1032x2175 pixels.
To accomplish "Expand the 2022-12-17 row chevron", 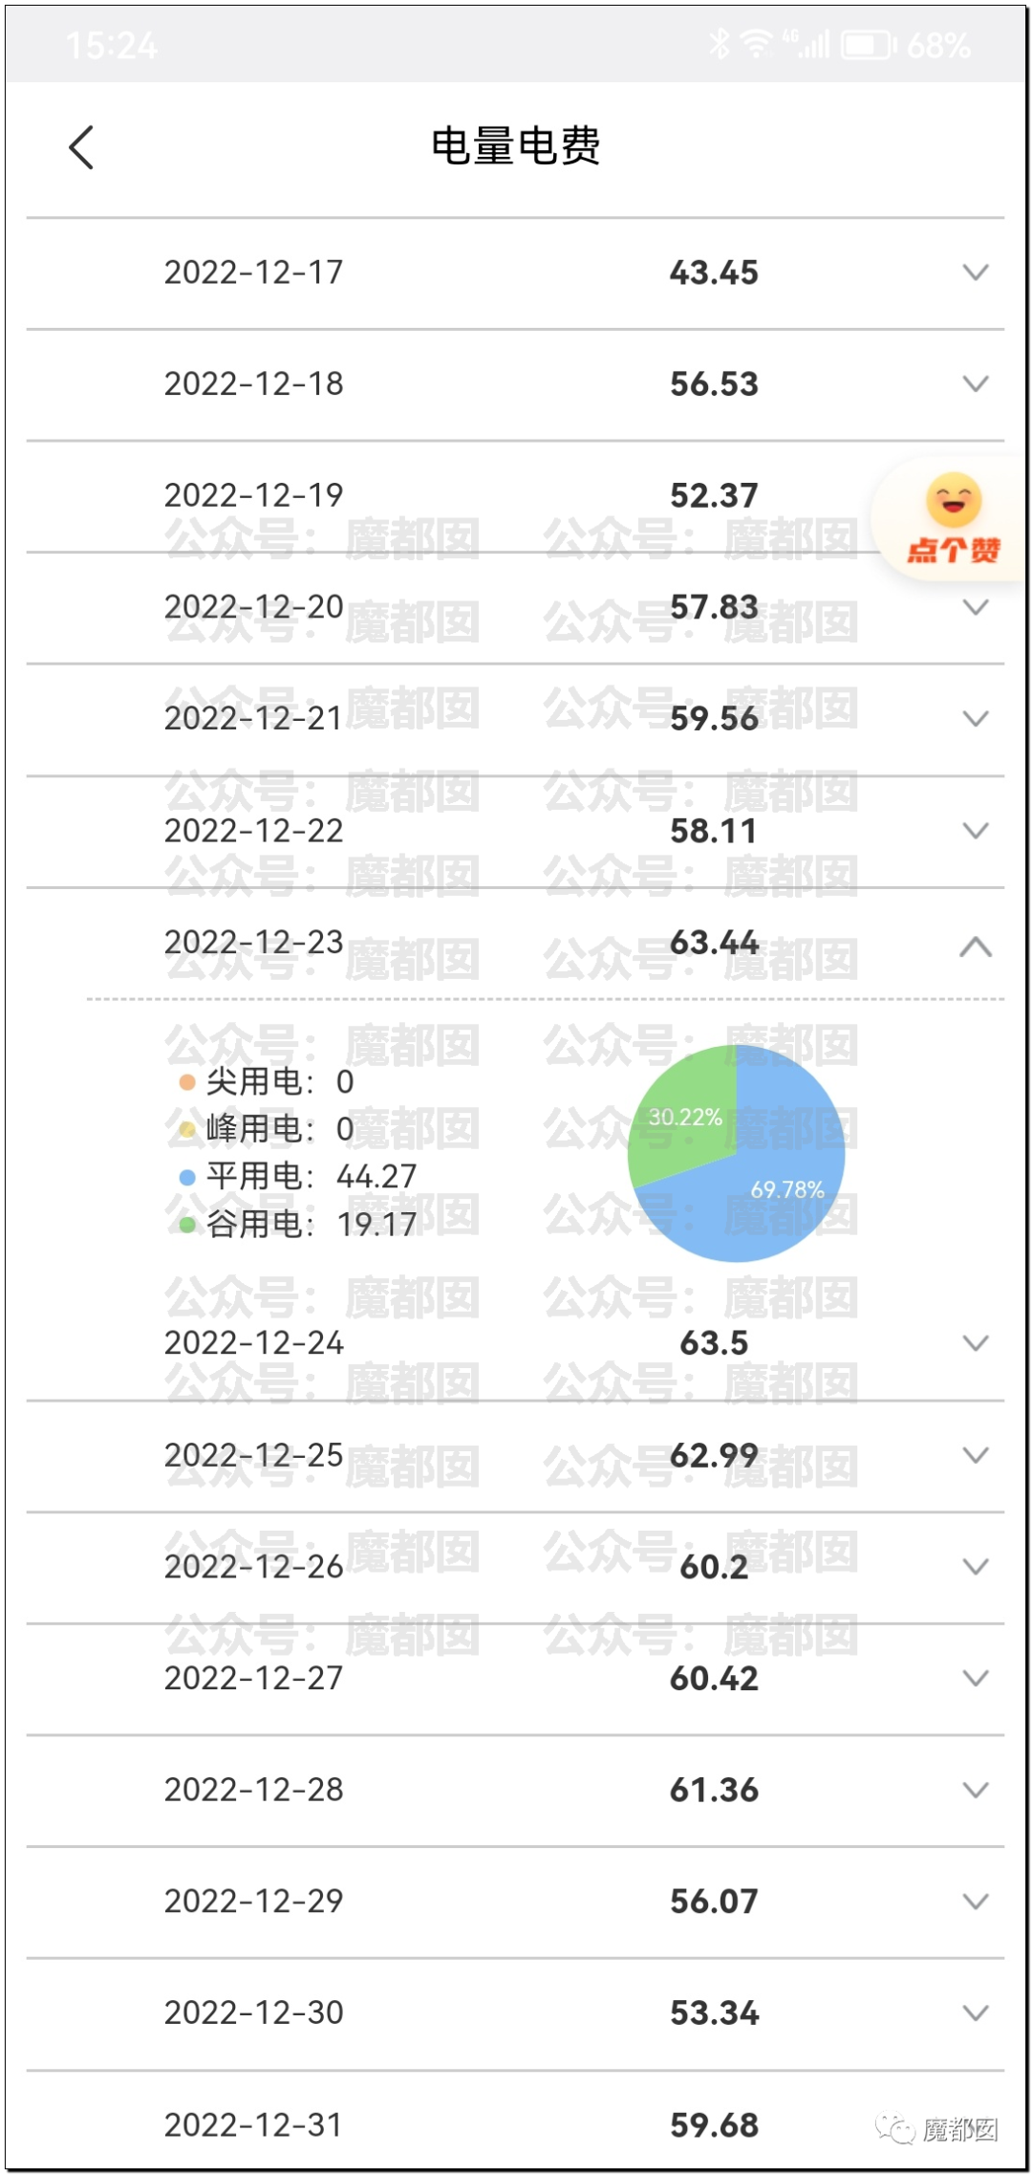I will coord(975,272).
